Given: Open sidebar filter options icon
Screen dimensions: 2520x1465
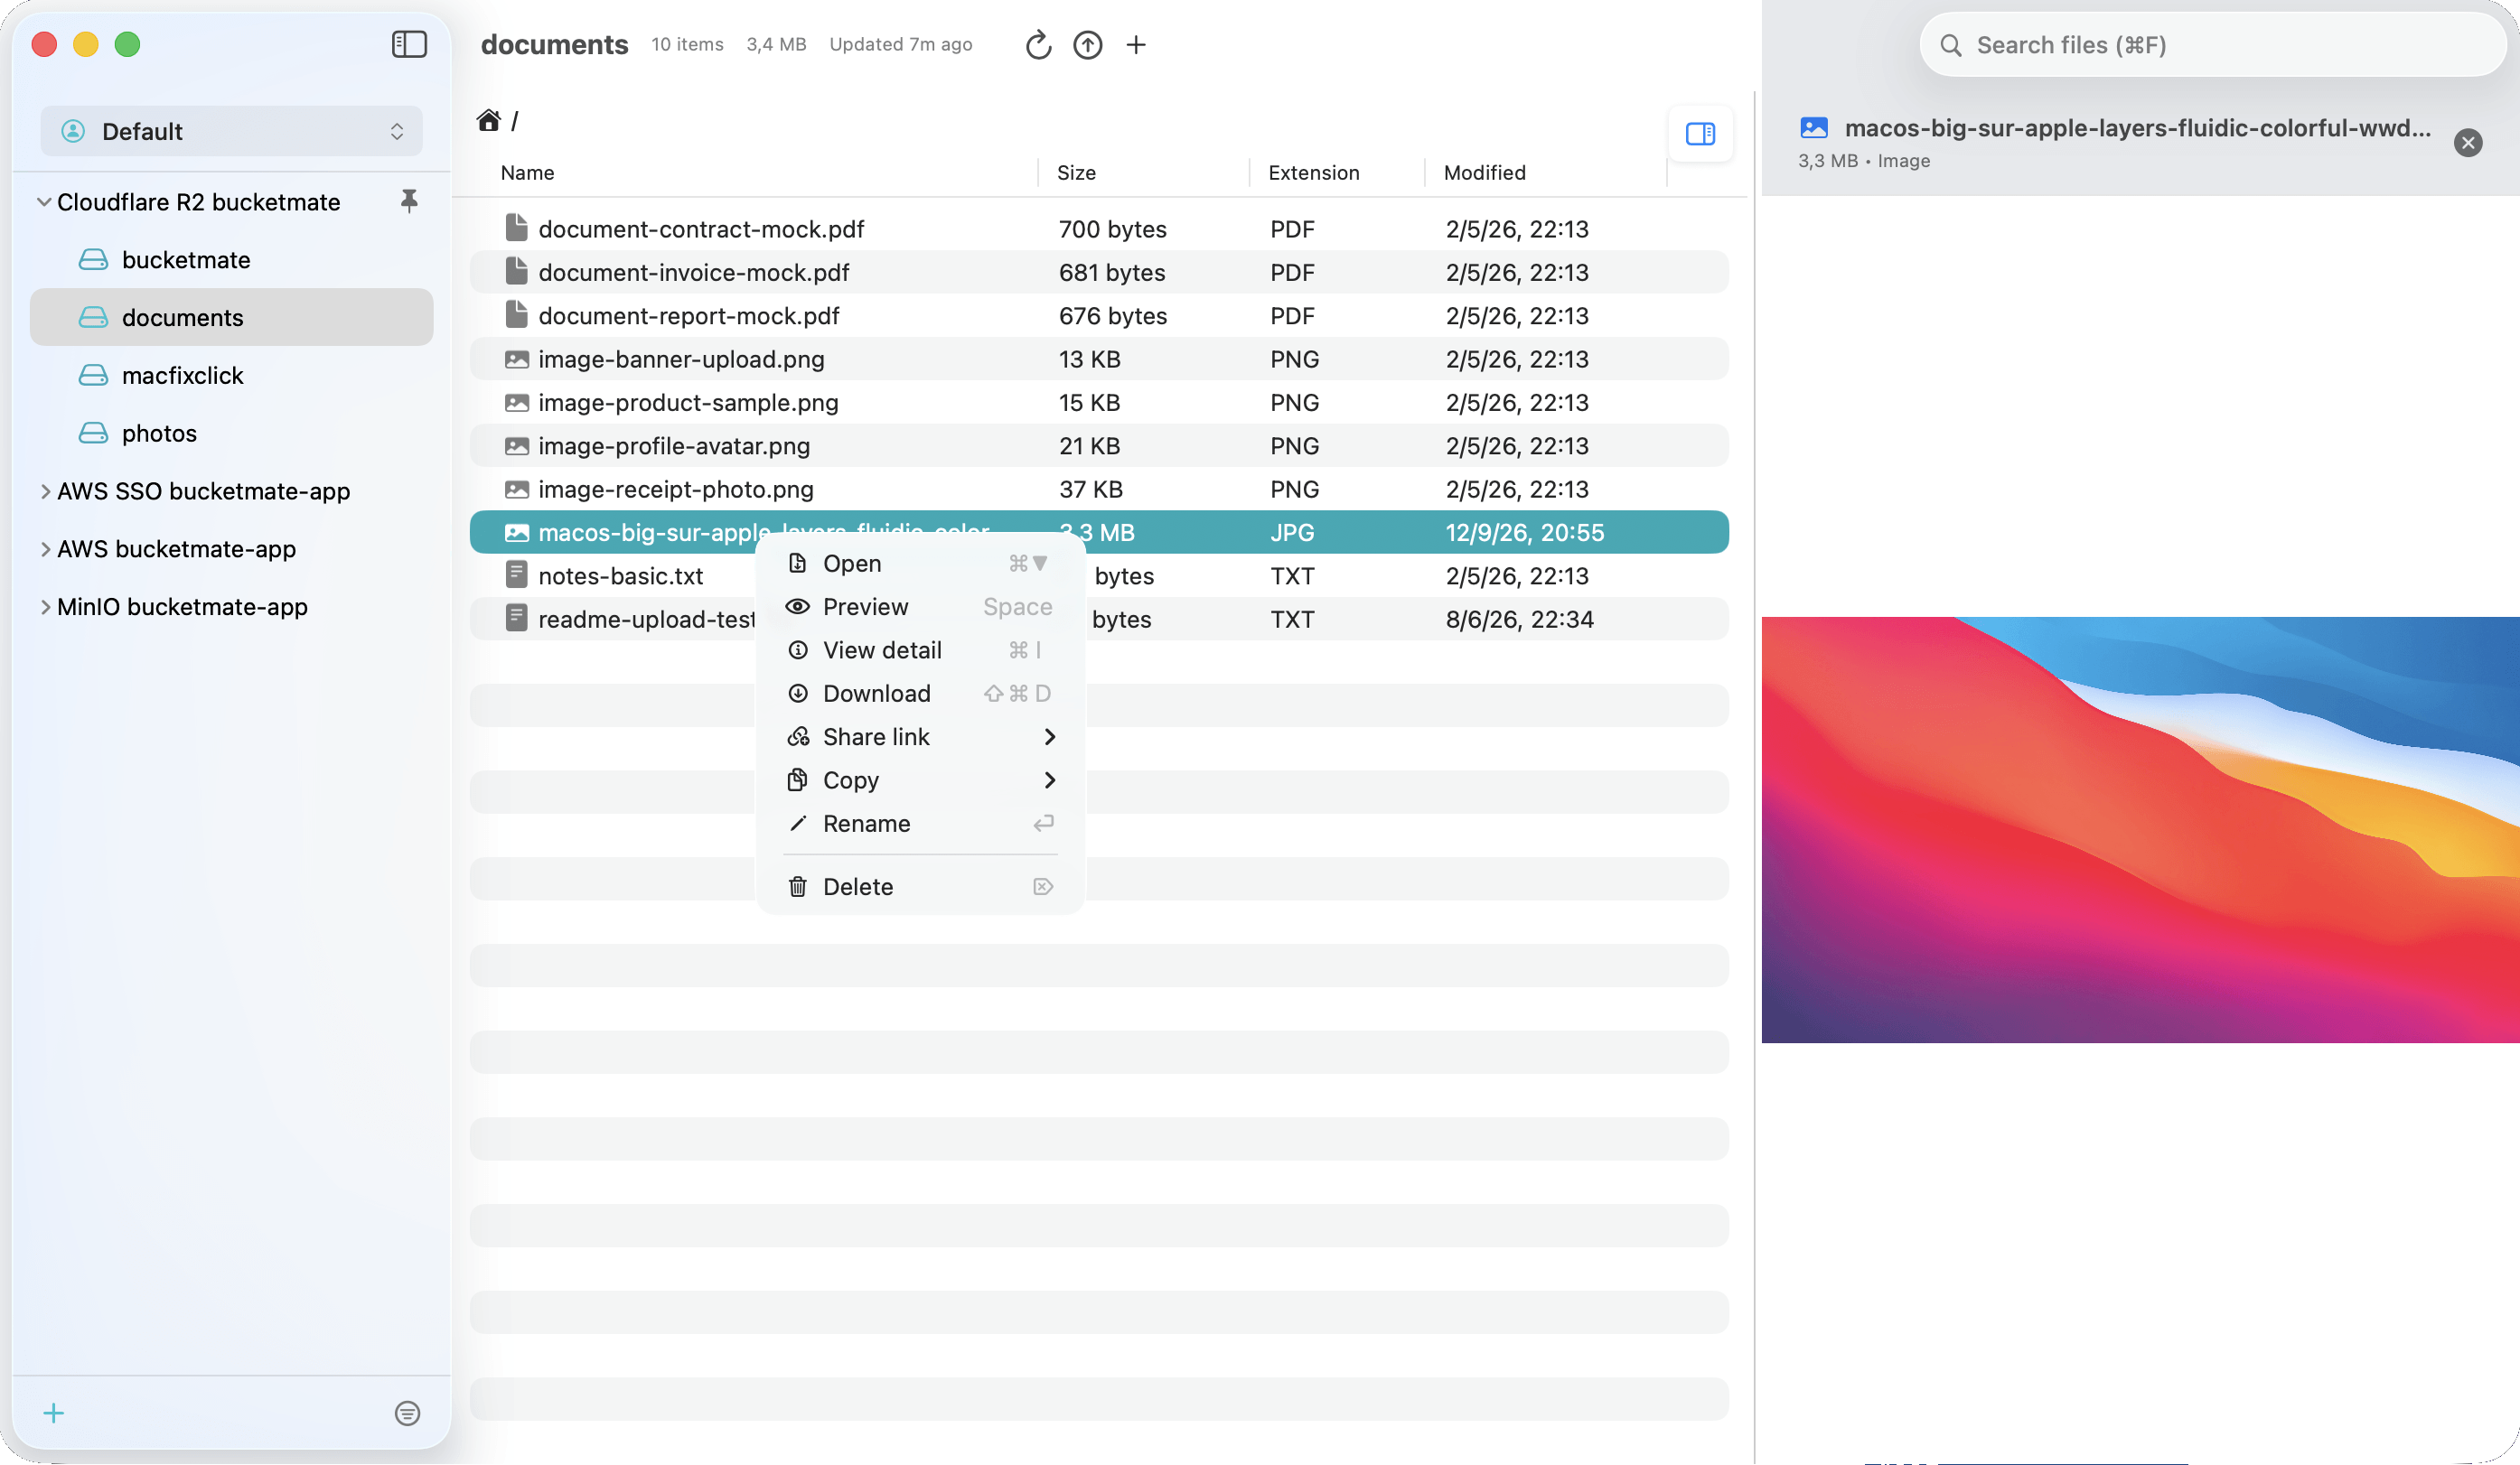Looking at the screenshot, I should (407, 1413).
